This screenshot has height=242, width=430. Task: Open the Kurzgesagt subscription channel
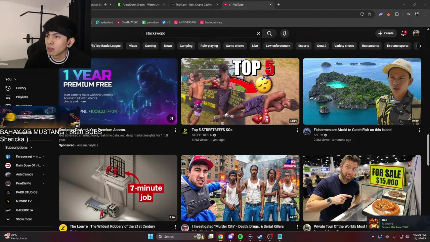tap(28, 157)
